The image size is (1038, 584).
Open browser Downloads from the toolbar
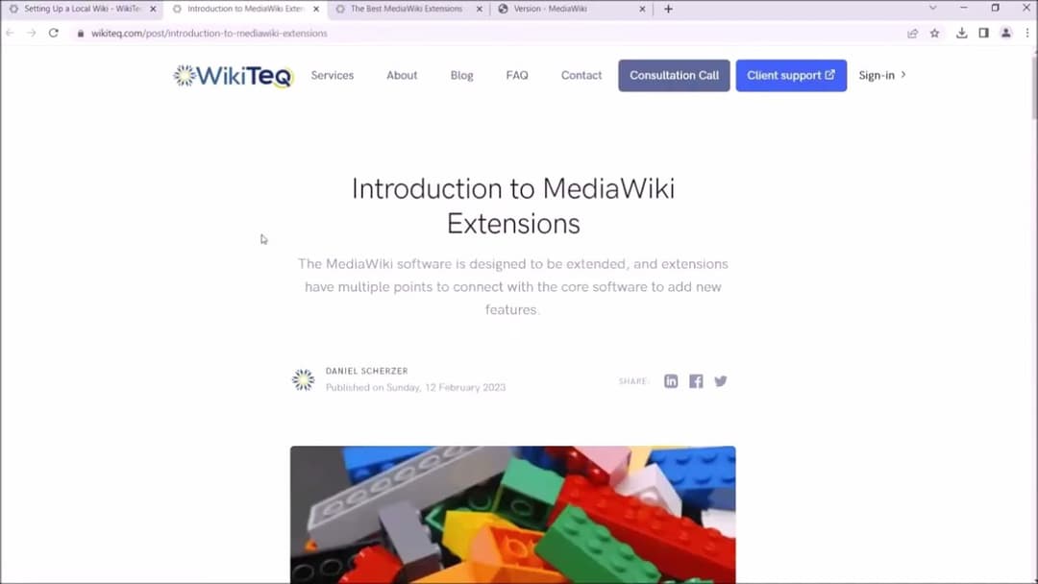pos(961,33)
